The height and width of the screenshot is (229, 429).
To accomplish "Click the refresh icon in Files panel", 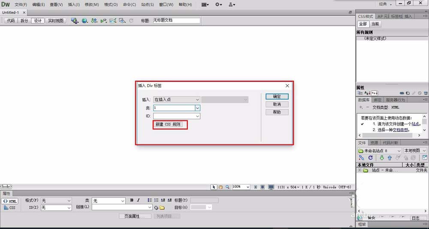I will tap(371, 158).
